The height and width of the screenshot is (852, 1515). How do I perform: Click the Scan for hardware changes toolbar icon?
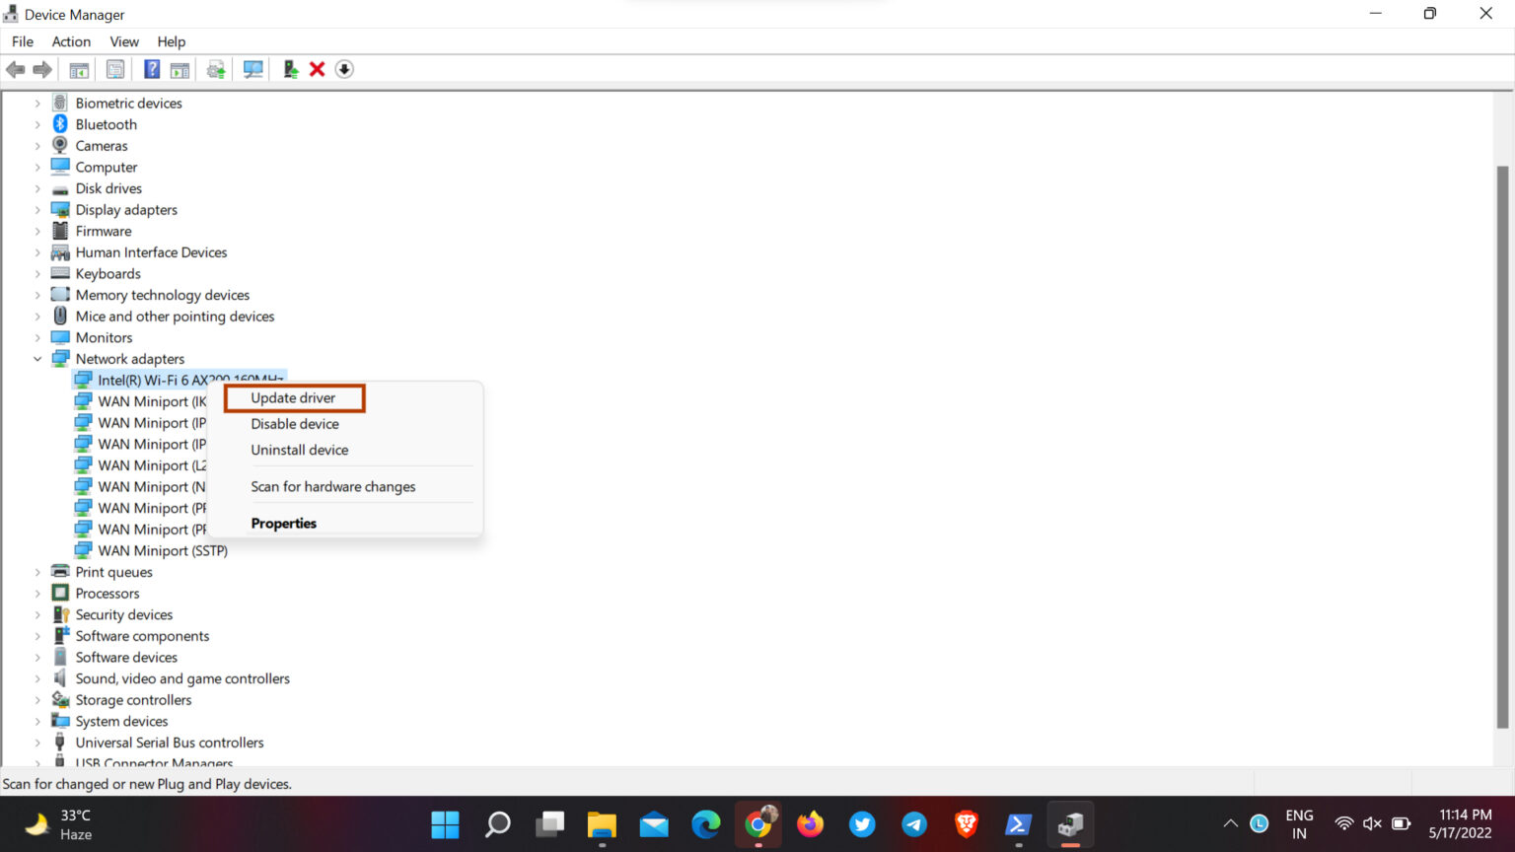tap(252, 69)
